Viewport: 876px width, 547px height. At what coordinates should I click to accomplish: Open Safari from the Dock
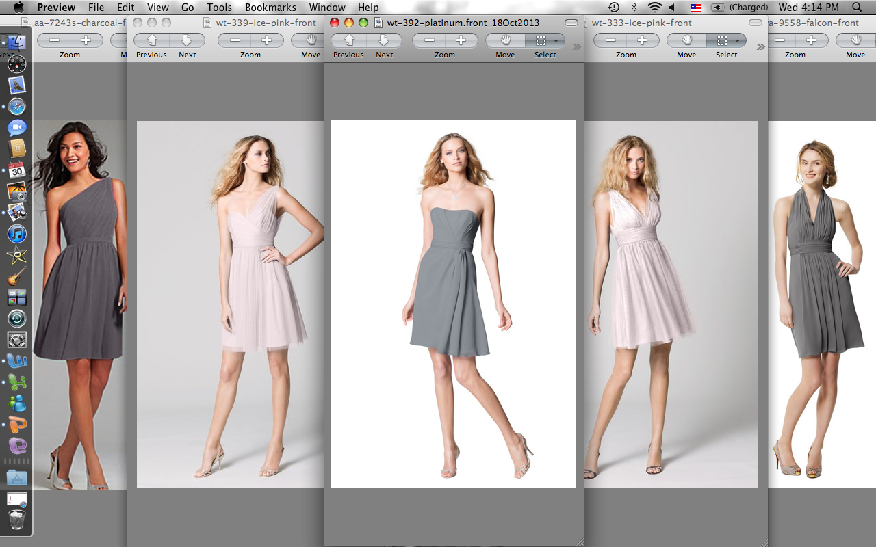[17, 107]
